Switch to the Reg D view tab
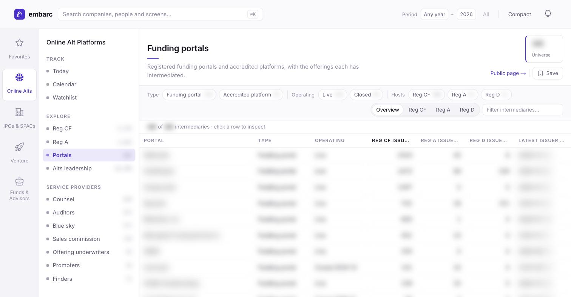This screenshot has width=571, height=297. point(467,110)
